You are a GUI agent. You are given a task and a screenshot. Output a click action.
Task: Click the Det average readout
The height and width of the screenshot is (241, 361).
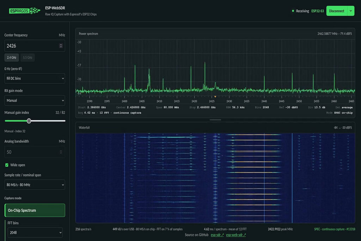point(344,107)
